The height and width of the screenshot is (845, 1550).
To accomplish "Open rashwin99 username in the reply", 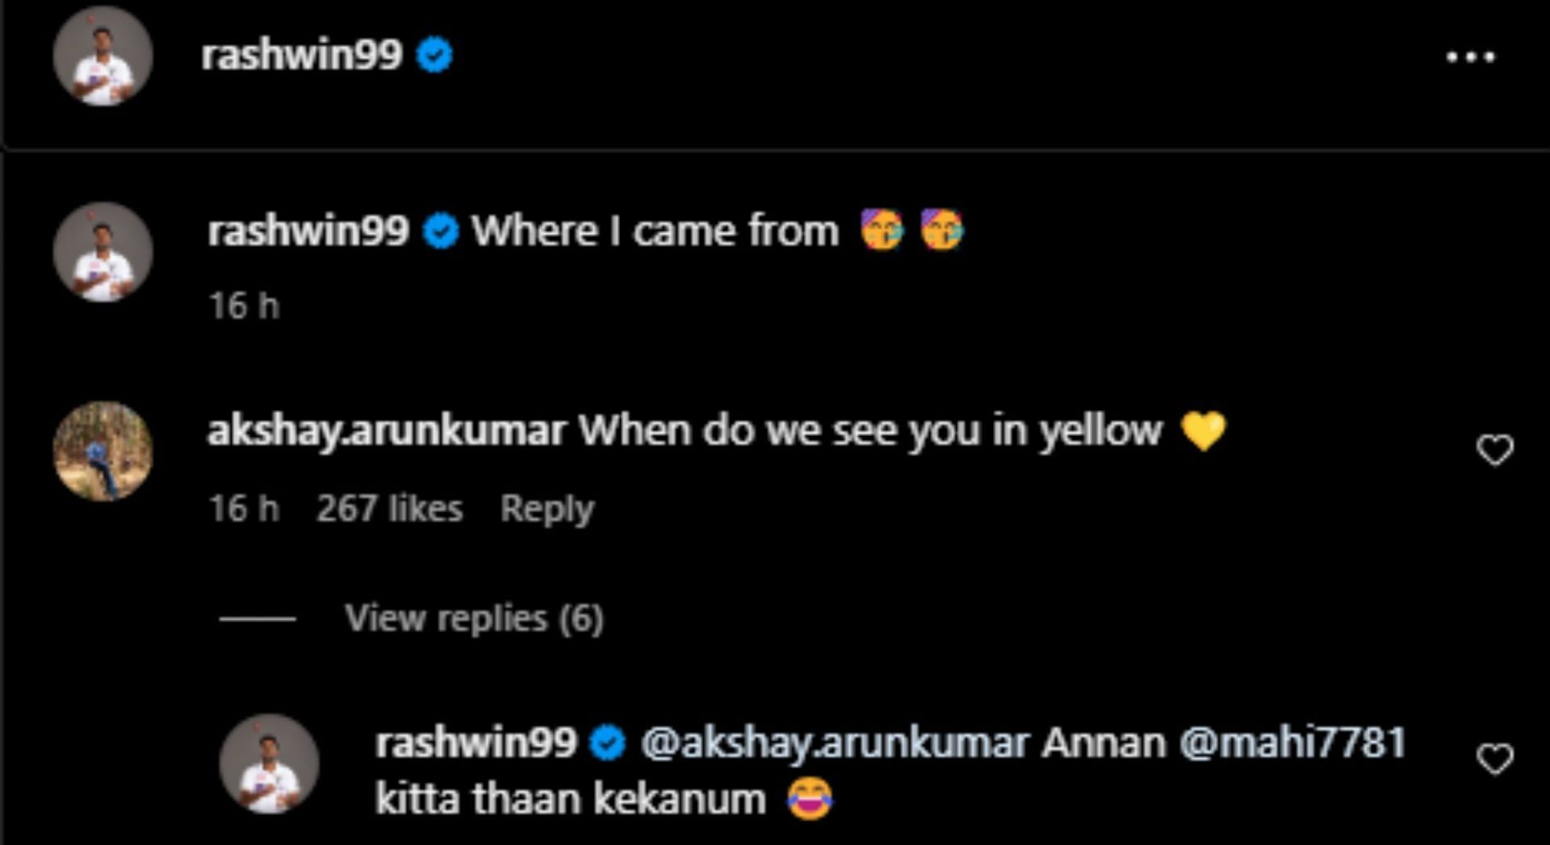I will (475, 743).
